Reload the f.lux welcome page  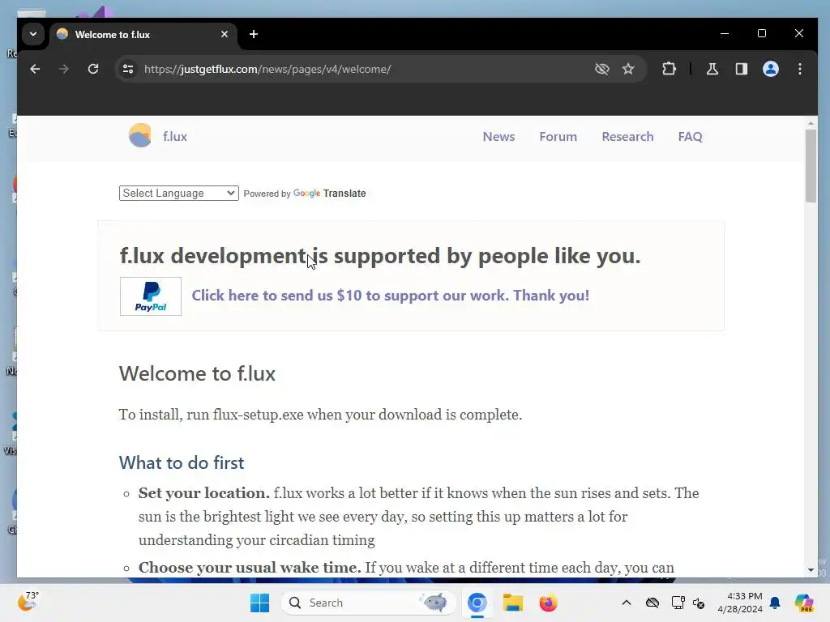93,69
